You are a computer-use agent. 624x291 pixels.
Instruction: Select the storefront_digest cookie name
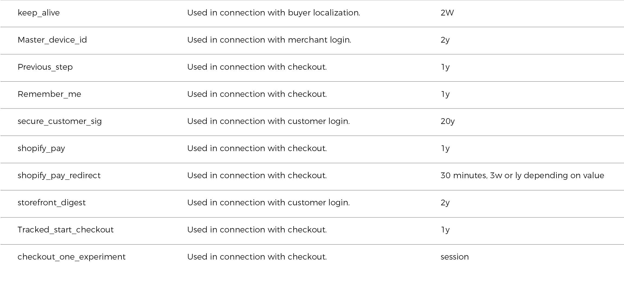click(52, 203)
